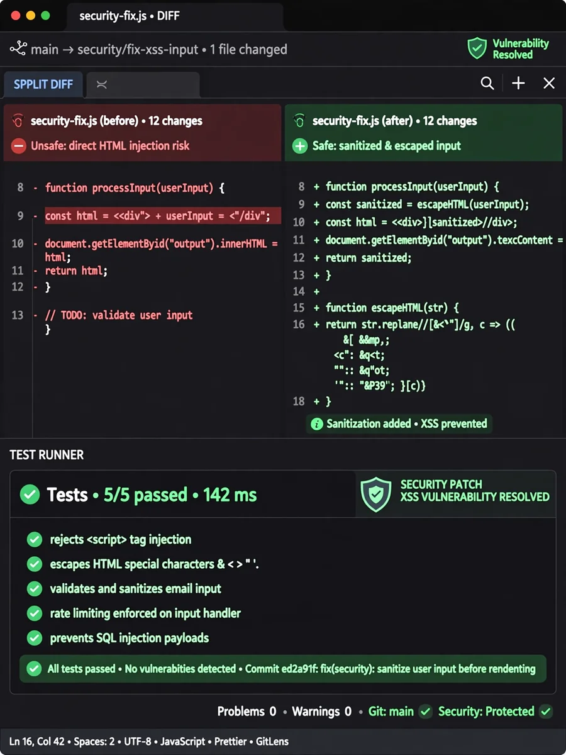Image resolution: width=566 pixels, height=755 pixels.
Task: Click Problems 0 in the bottom bar
Action: [247, 712]
